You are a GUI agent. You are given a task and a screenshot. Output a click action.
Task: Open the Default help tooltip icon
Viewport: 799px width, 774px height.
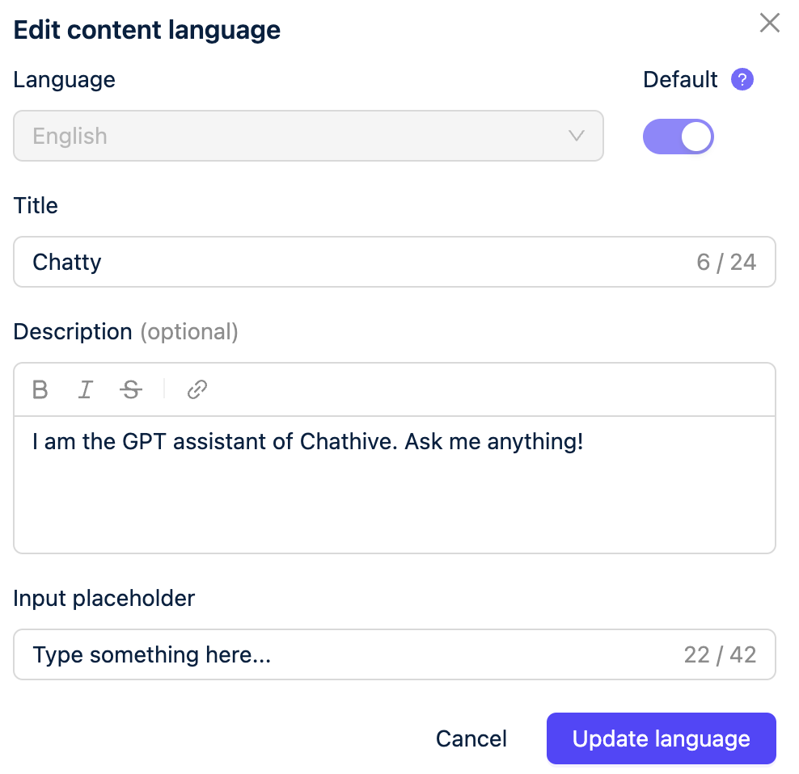point(742,80)
